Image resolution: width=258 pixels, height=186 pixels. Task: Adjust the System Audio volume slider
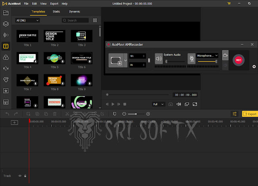point(175,61)
